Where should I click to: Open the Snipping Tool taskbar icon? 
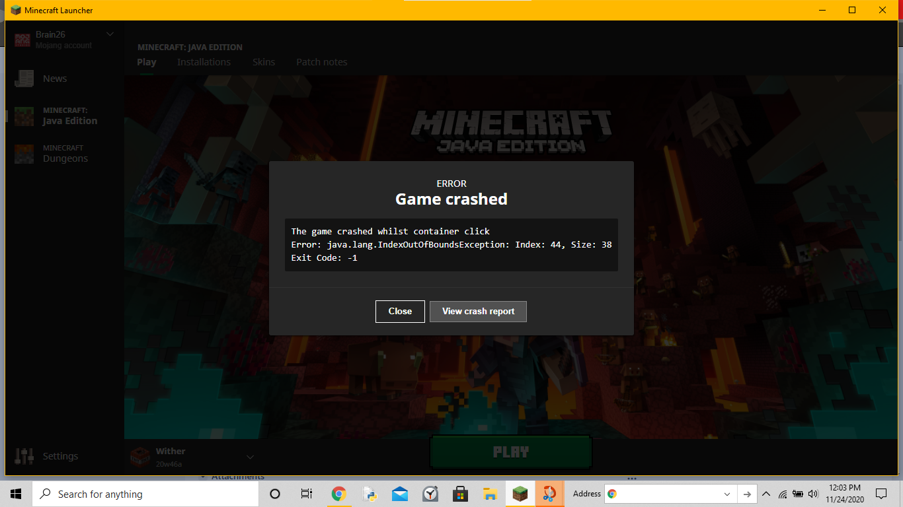click(550, 494)
